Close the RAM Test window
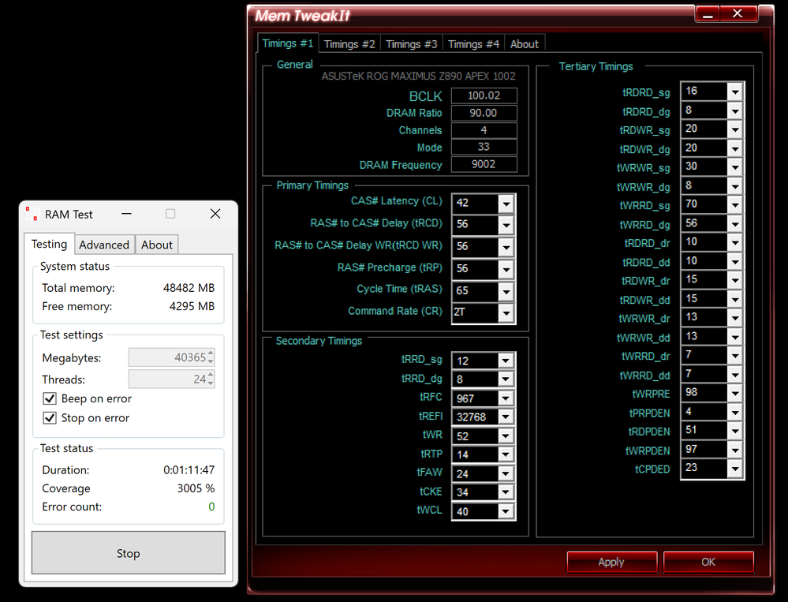The width and height of the screenshot is (788, 602). [x=215, y=214]
